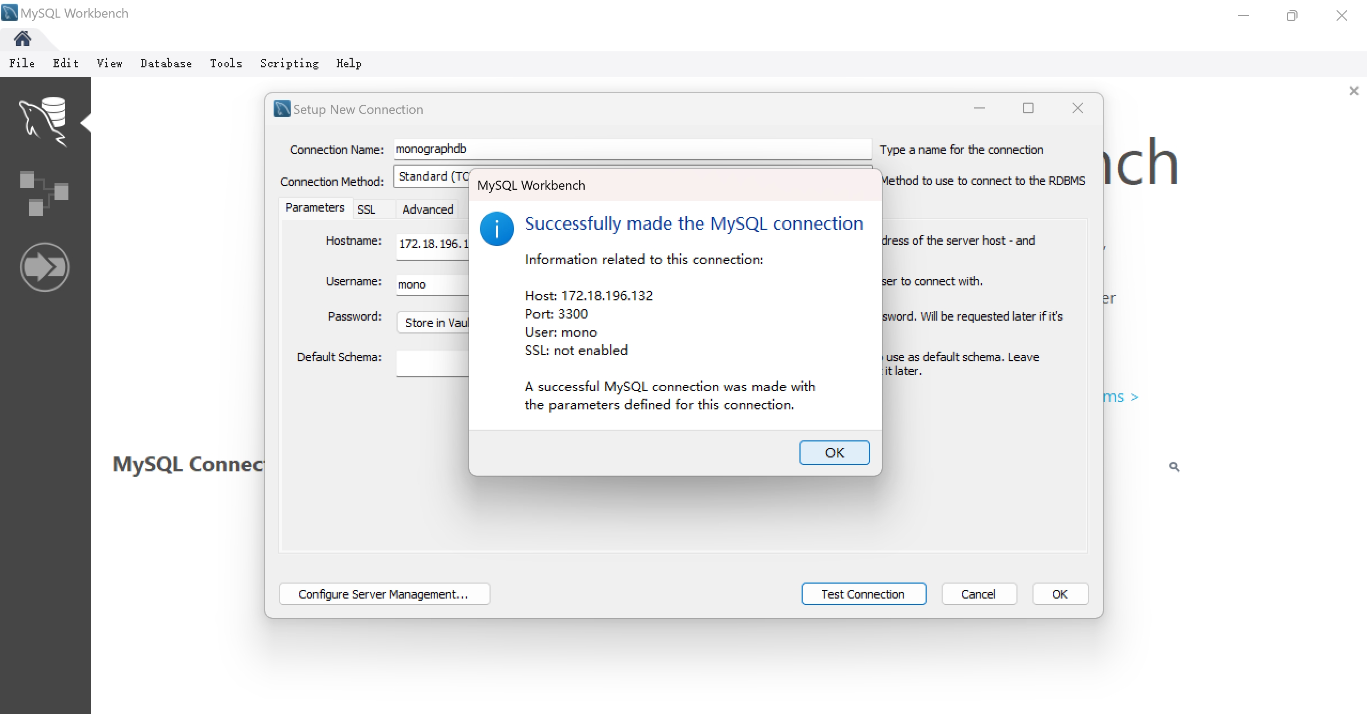Viewport: 1367px width, 714px height.
Task: Click the 'Port: 3300' line
Action: click(556, 314)
